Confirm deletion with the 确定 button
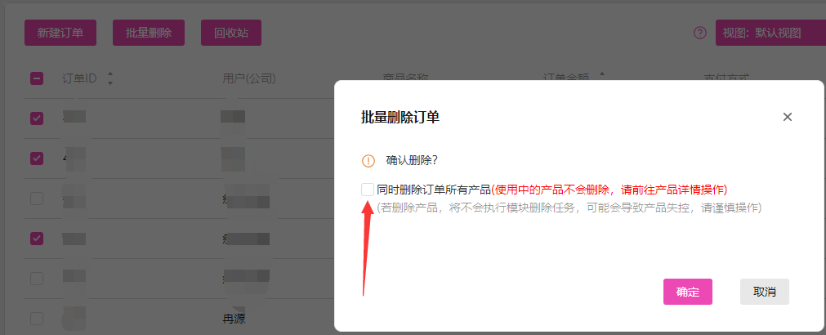This screenshot has height=335, width=826. point(687,292)
